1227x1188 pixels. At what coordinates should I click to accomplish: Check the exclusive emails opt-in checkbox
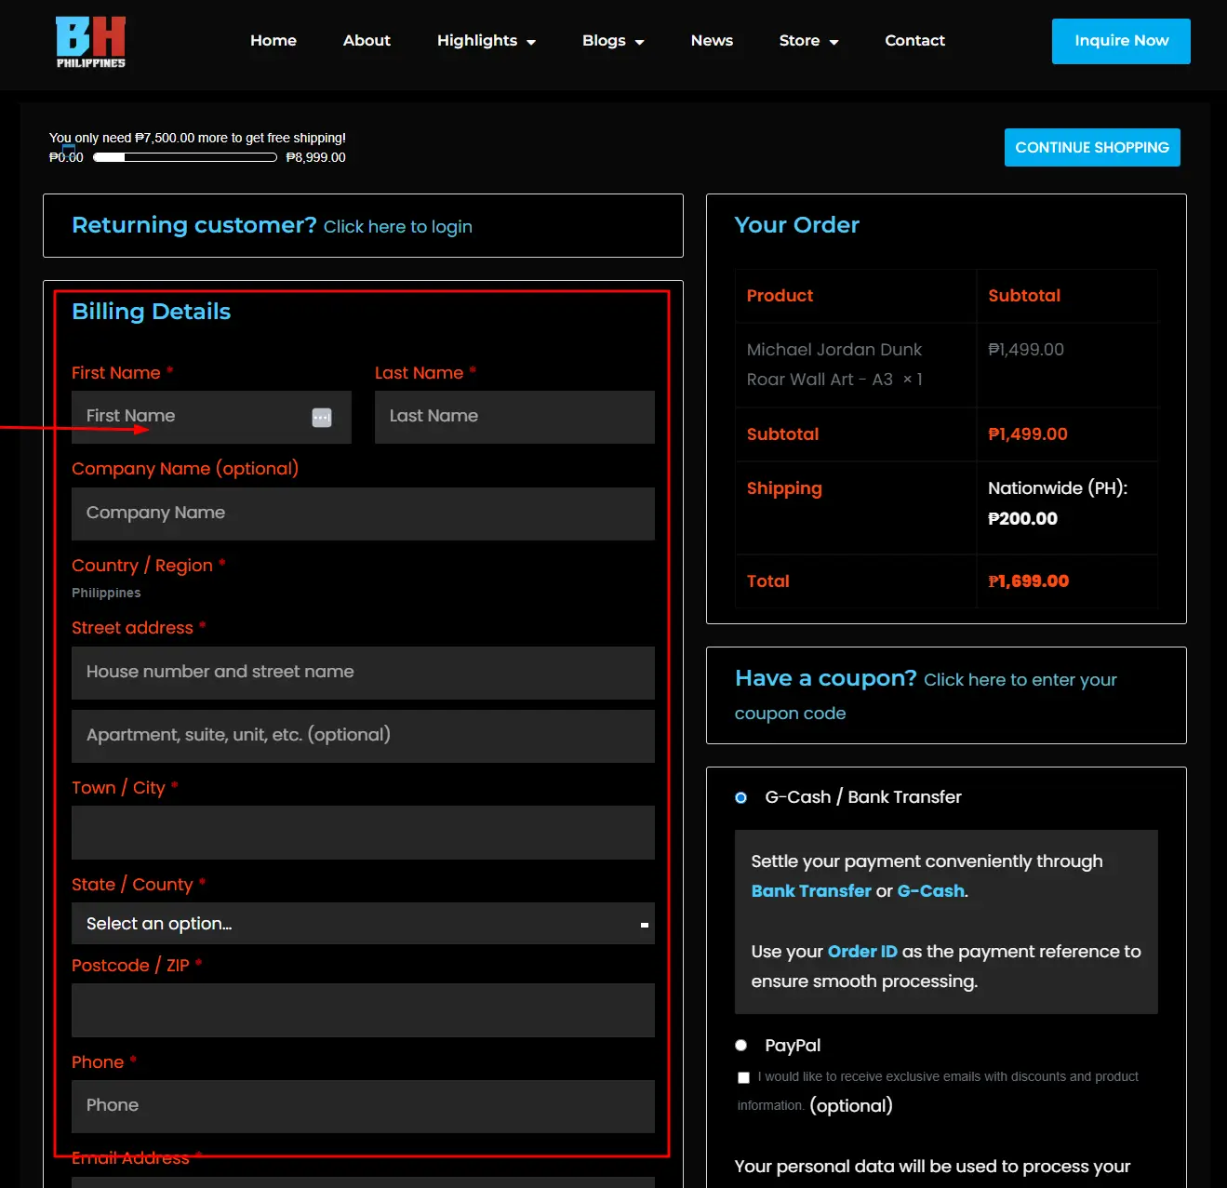pyautogui.click(x=743, y=1077)
